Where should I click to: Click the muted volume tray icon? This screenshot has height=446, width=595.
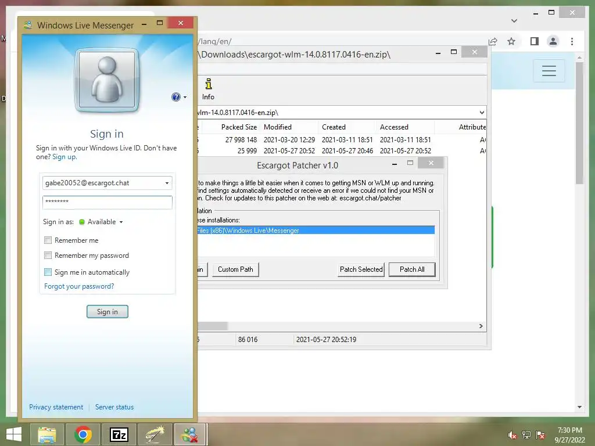(x=512, y=435)
